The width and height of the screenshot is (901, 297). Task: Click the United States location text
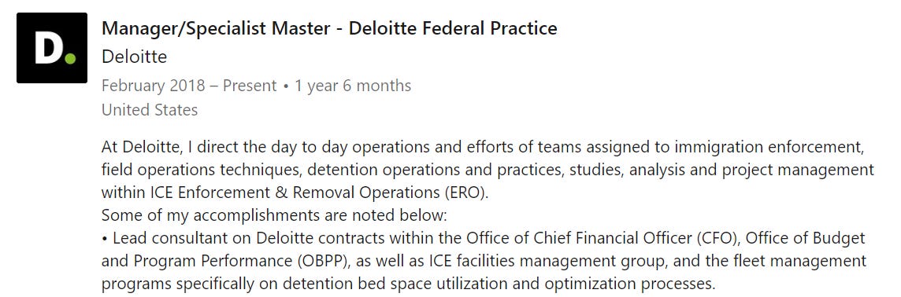point(150,109)
